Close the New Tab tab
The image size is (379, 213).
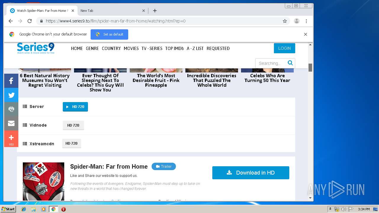144,11
